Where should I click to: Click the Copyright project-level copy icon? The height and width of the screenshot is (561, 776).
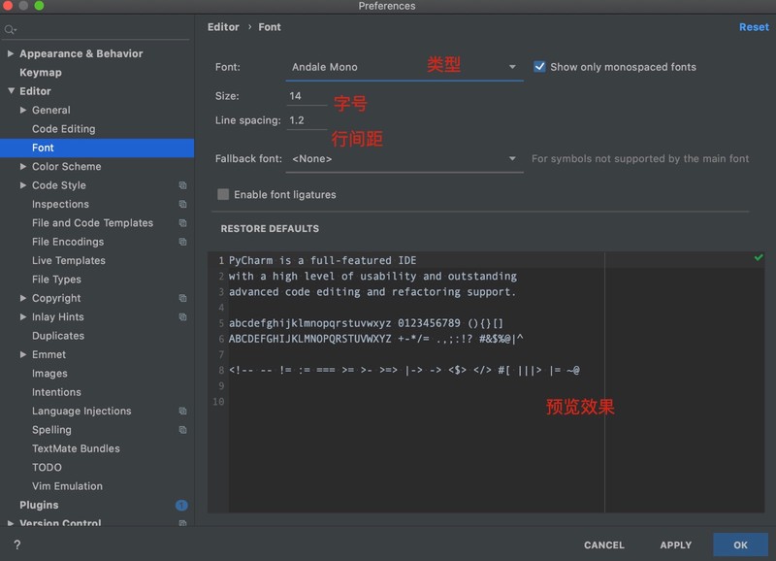[182, 298]
